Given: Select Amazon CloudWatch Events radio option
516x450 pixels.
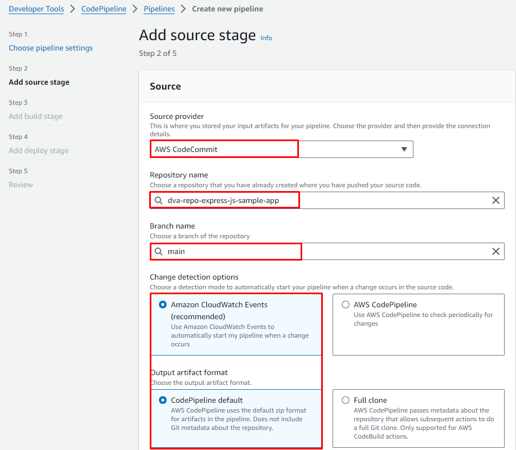Looking at the screenshot, I should (163, 305).
